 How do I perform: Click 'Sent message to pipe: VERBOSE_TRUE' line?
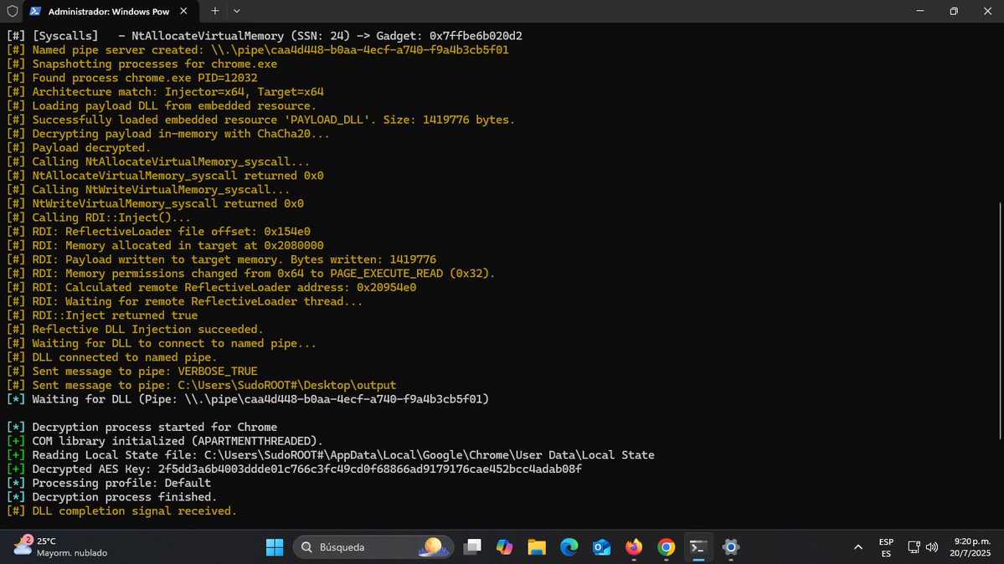[132, 372]
